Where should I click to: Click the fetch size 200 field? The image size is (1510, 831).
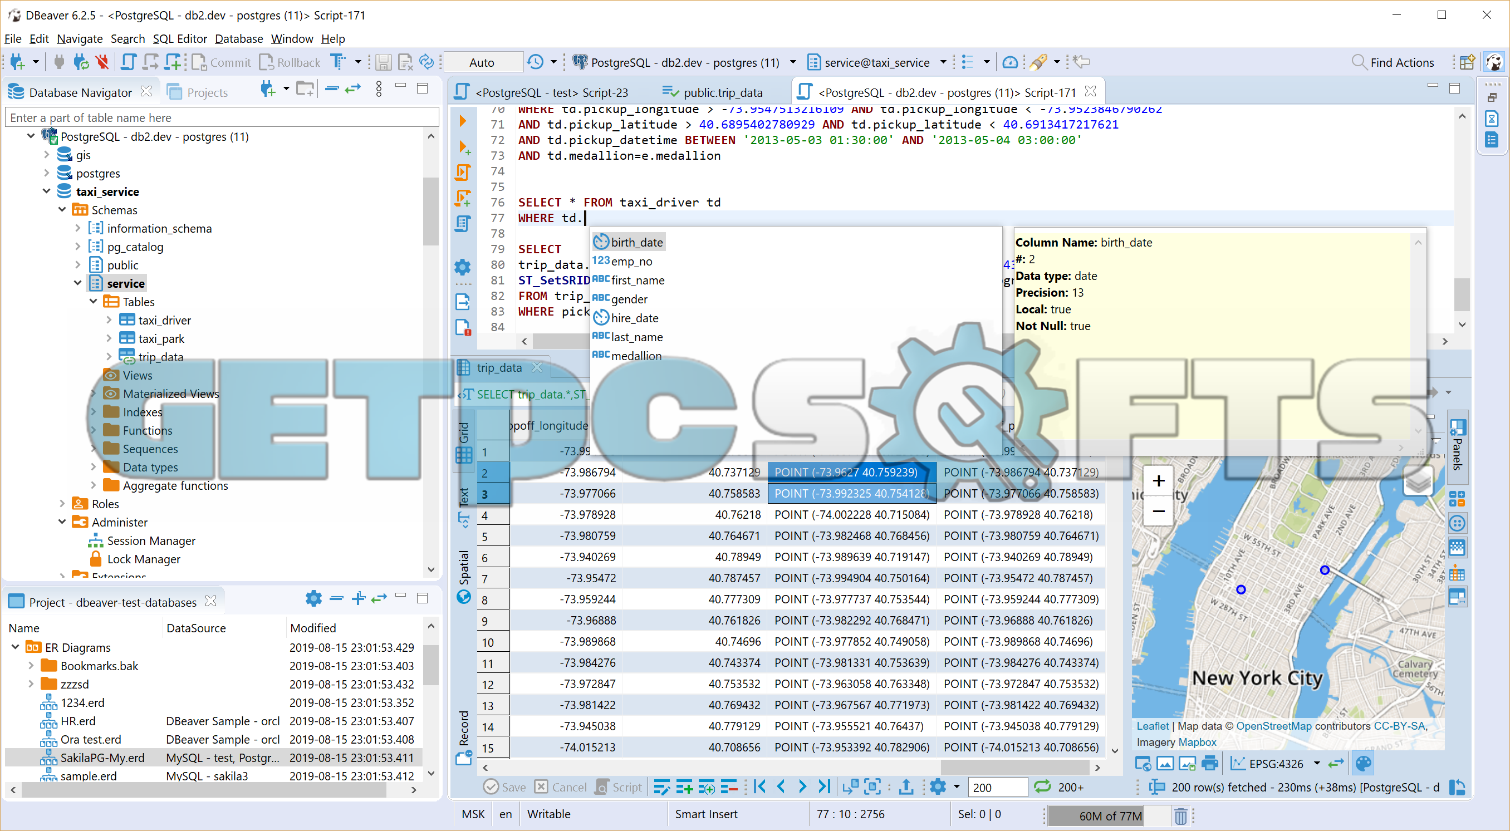(998, 787)
